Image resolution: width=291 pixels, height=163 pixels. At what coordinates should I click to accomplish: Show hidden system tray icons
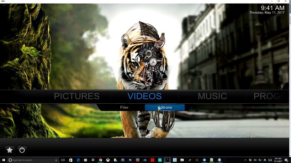246,160
